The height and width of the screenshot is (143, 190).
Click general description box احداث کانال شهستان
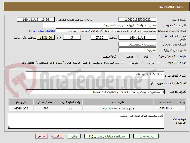[95, 76]
